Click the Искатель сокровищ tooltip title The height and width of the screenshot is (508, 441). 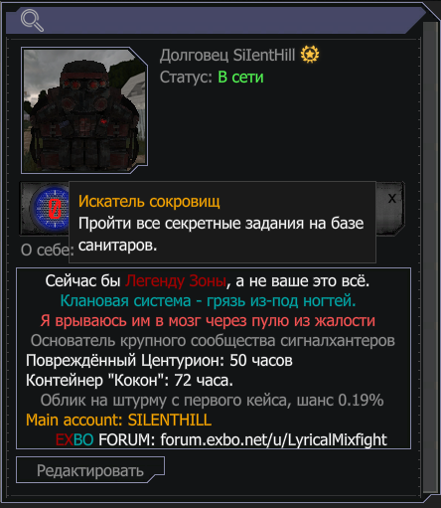tap(149, 201)
